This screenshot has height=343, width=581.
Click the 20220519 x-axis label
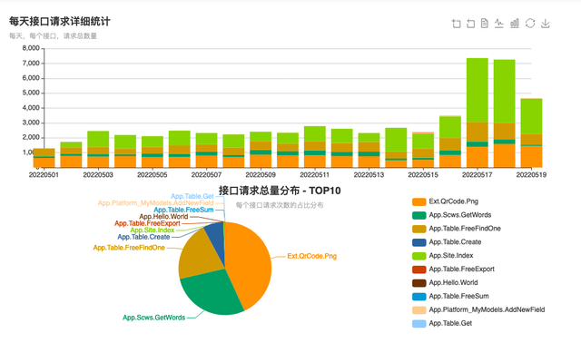pos(531,174)
